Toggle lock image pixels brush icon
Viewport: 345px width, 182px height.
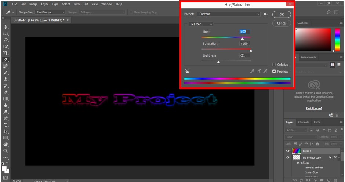pos(301,144)
